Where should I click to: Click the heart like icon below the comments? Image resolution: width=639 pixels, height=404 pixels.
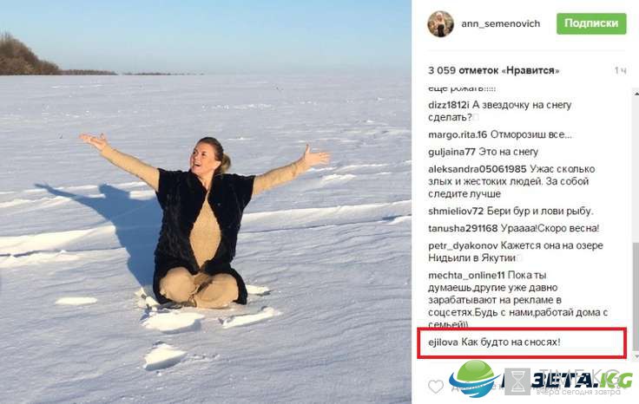(436, 386)
